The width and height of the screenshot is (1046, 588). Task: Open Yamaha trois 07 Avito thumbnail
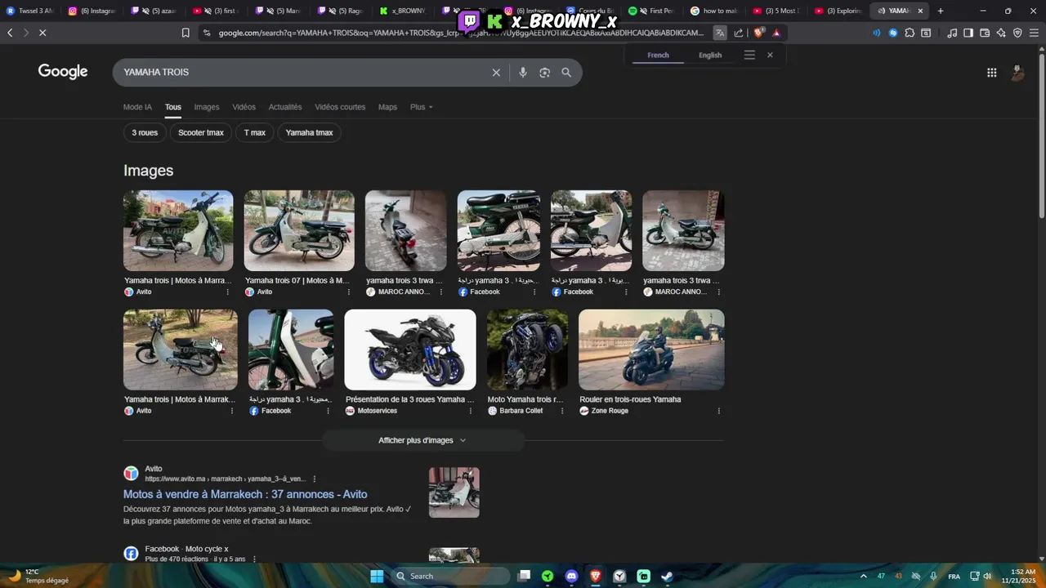tap(299, 230)
